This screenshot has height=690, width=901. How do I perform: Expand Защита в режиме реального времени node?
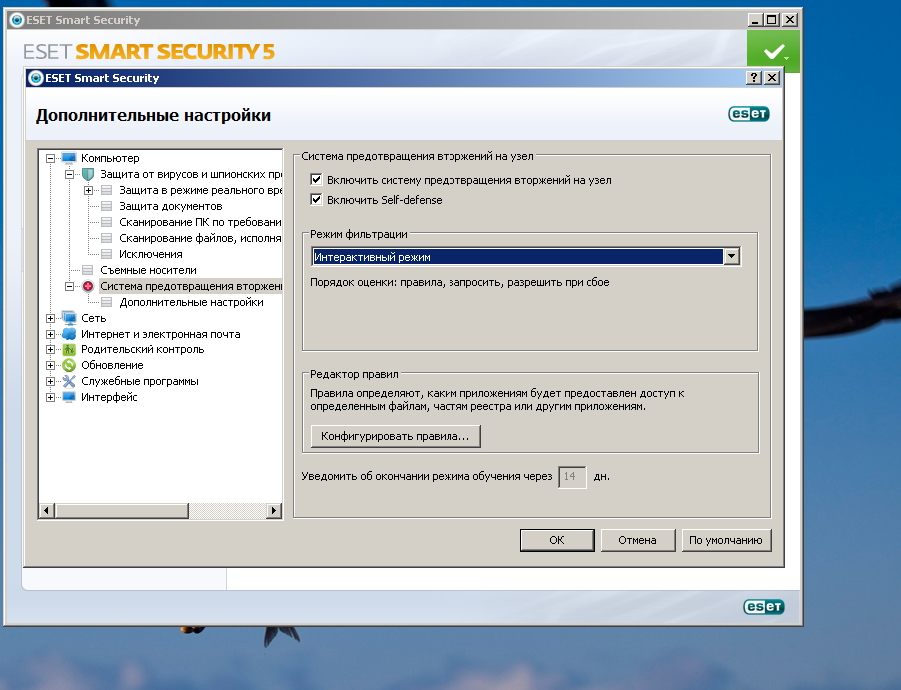point(88,190)
